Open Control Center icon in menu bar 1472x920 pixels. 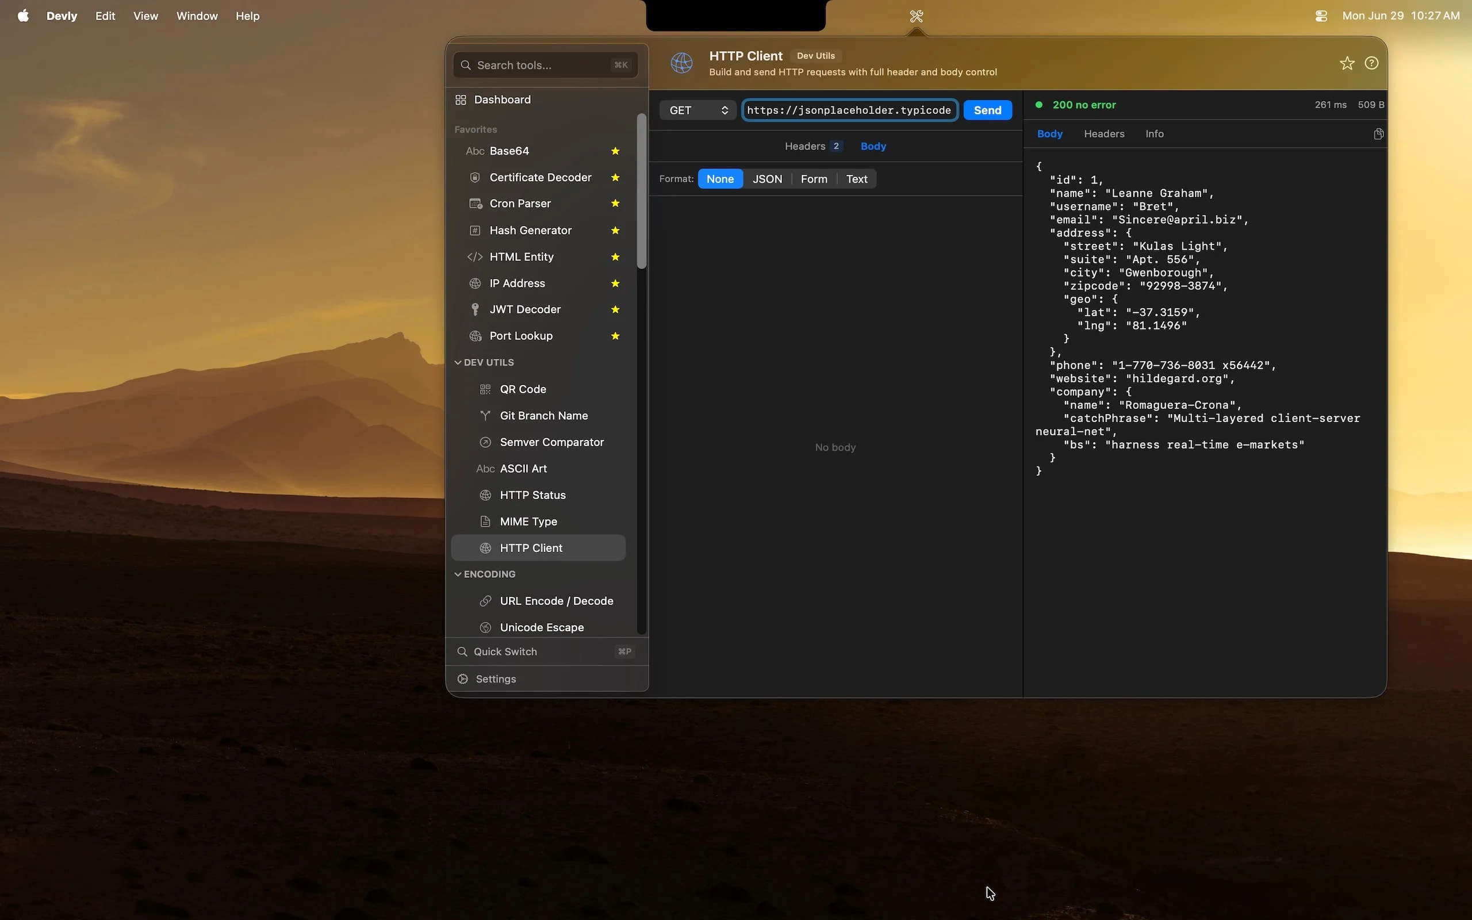[x=1321, y=17]
